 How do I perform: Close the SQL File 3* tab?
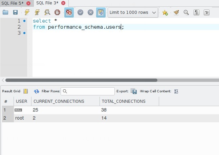tap(63, 3)
